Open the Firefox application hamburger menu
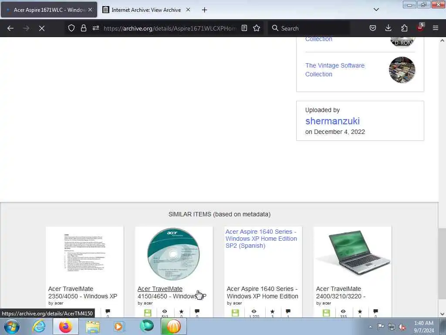Viewport: 446px width, 335px height. pos(436,28)
